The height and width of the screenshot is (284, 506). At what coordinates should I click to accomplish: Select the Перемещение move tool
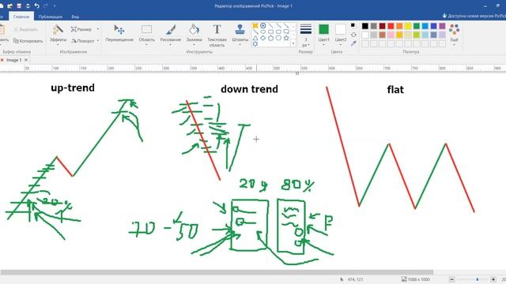[119, 33]
